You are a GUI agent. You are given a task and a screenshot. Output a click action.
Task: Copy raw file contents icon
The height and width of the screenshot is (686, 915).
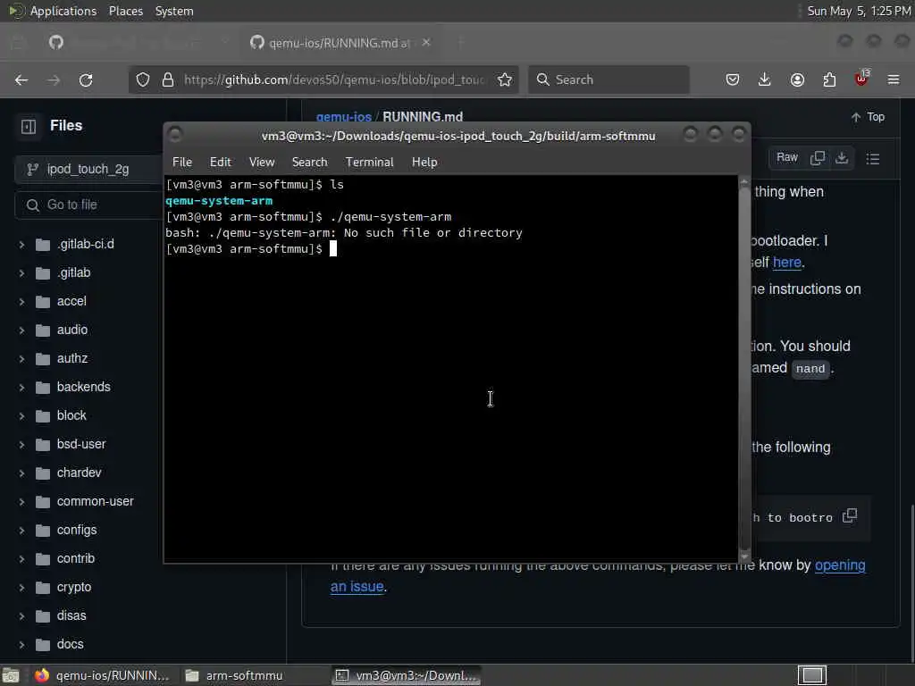[x=818, y=158]
